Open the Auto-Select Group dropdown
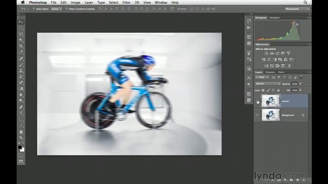The image size is (328, 184). (56, 9)
